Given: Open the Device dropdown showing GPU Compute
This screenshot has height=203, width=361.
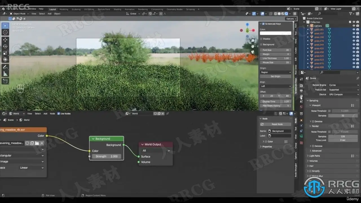Looking at the screenshot, I should 344,95.
